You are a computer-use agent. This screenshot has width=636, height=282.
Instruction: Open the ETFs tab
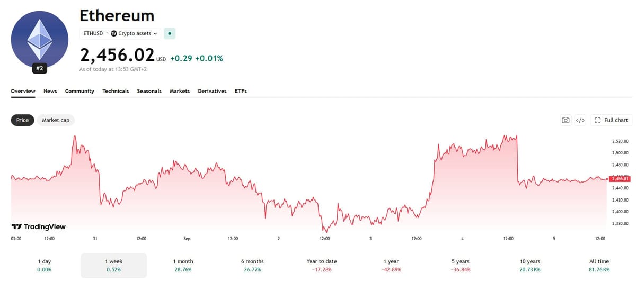(241, 91)
